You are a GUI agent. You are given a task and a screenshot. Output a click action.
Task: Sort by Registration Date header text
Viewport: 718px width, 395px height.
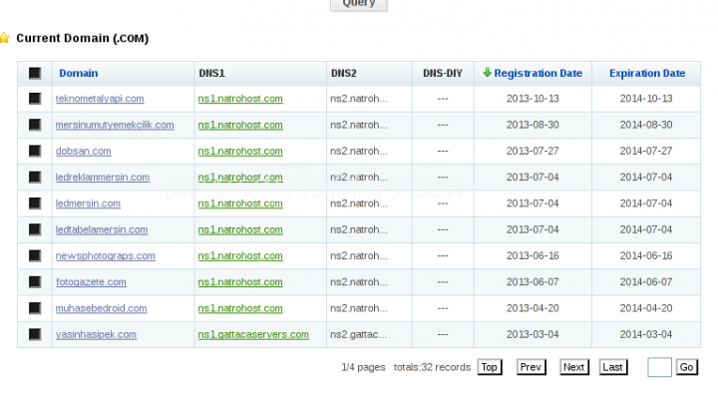tap(538, 73)
